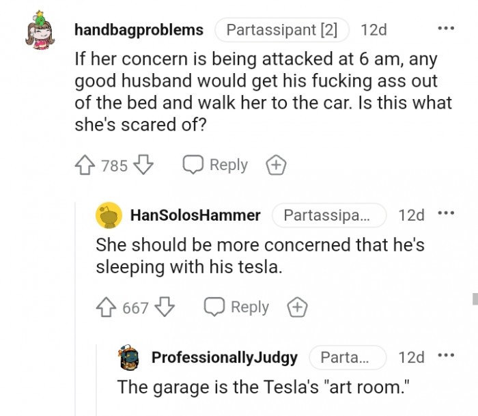This screenshot has width=478, height=416.
Task: Open HanSolosHammer's avatar
Action: click(x=109, y=215)
